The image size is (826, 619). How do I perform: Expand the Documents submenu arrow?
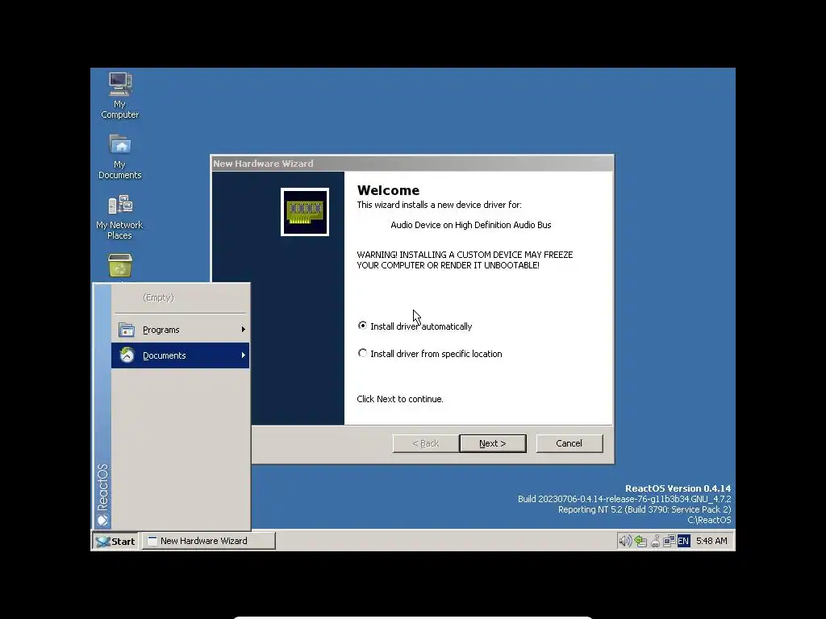pyautogui.click(x=244, y=355)
